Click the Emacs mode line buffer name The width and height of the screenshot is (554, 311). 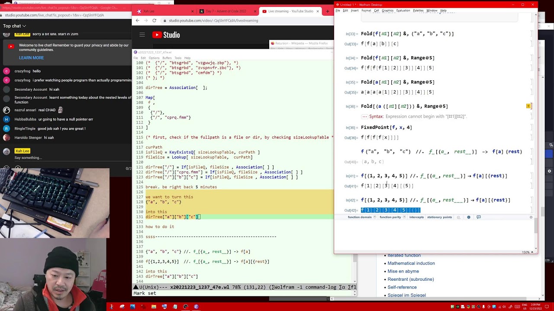200,287
